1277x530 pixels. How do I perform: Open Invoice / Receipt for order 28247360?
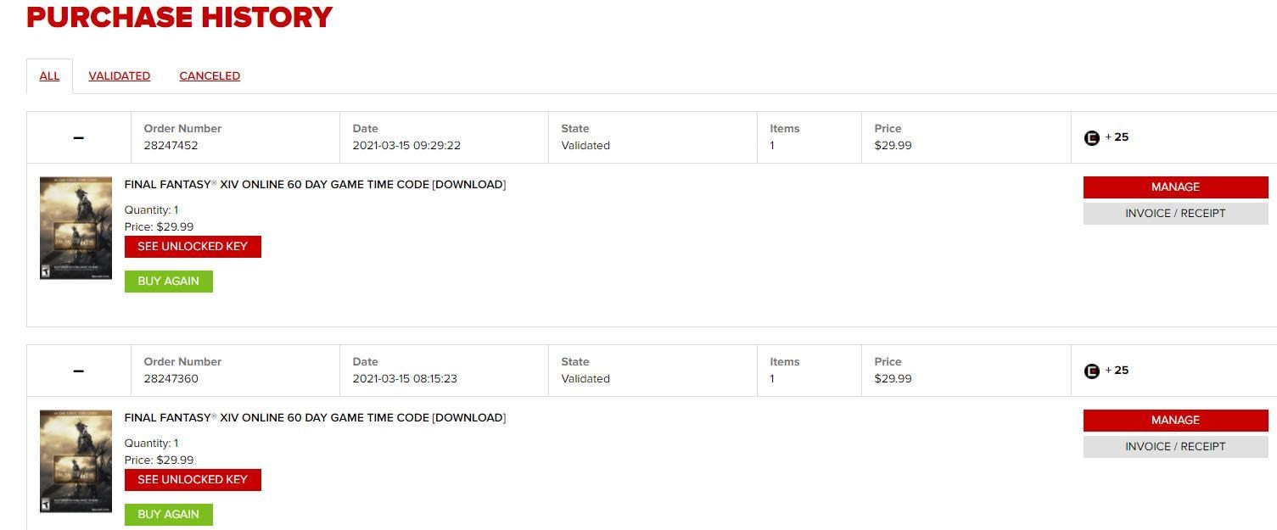coord(1175,447)
